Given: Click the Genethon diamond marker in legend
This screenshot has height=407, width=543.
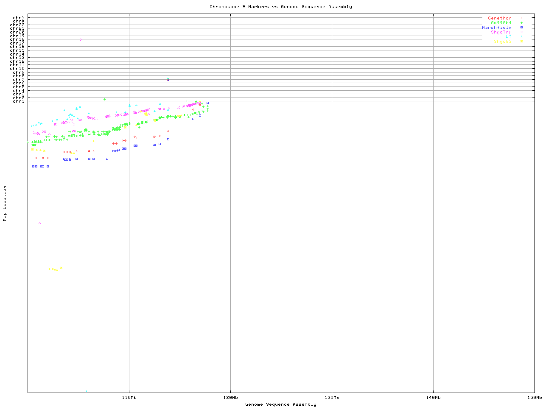Looking at the screenshot, I should [521, 18].
